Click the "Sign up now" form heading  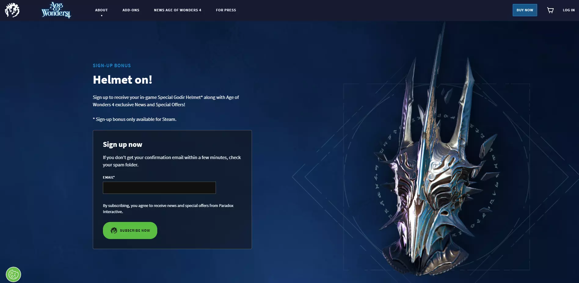[x=122, y=144]
